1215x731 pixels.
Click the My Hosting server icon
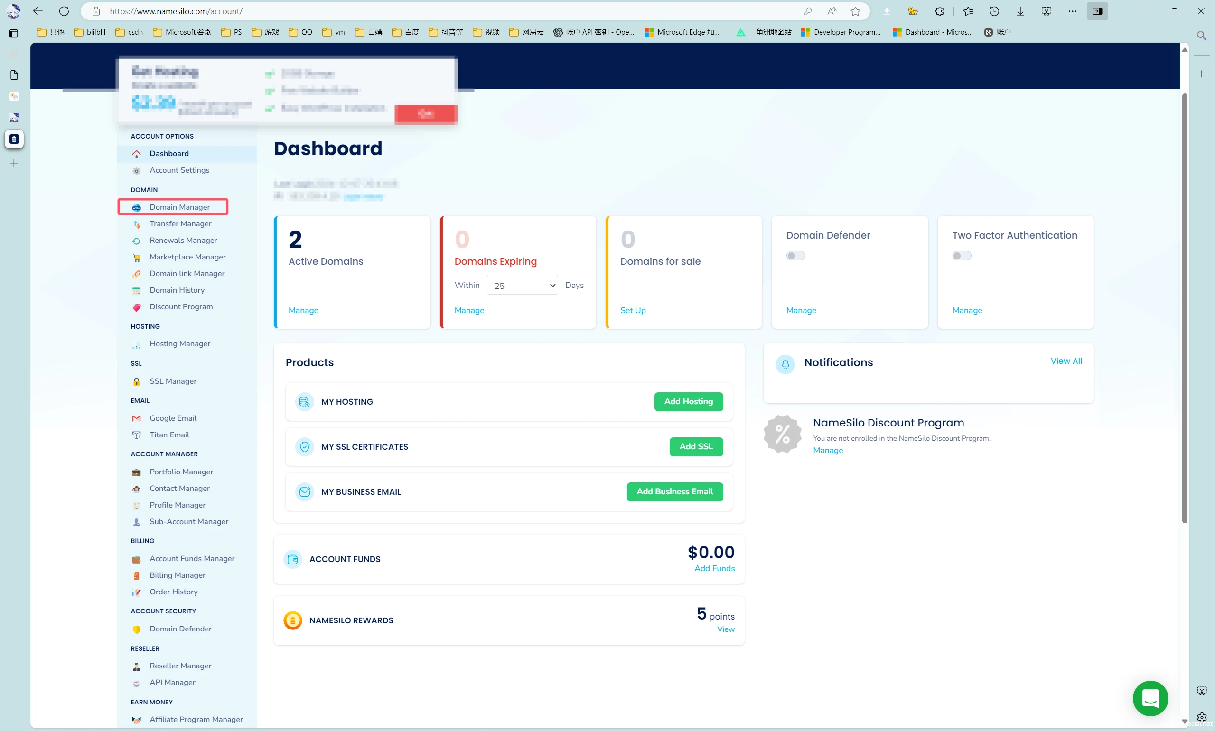305,402
